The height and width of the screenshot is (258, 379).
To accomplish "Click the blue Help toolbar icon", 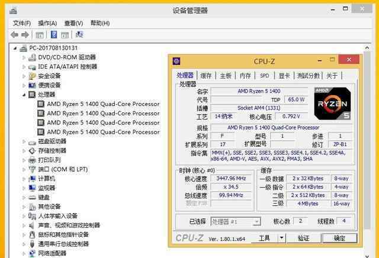I will (x=54, y=34).
